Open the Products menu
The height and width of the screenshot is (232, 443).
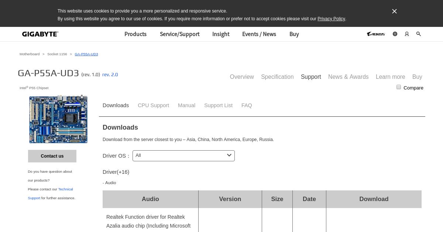(135, 34)
